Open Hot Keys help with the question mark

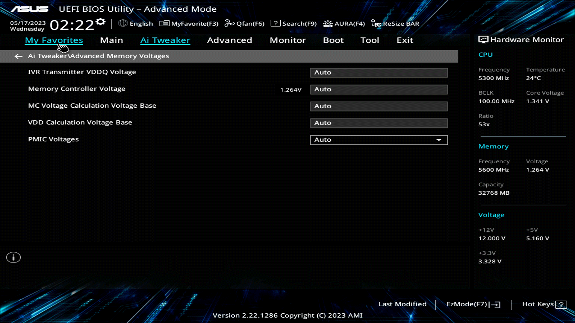point(561,304)
